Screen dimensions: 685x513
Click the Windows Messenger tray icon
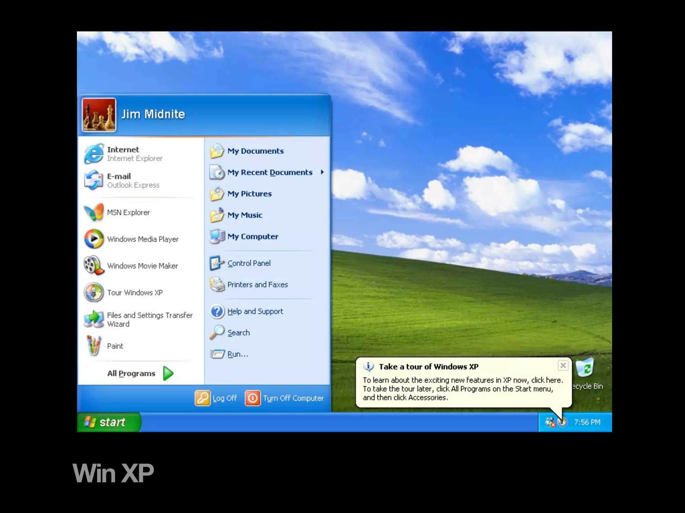coord(550,422)
